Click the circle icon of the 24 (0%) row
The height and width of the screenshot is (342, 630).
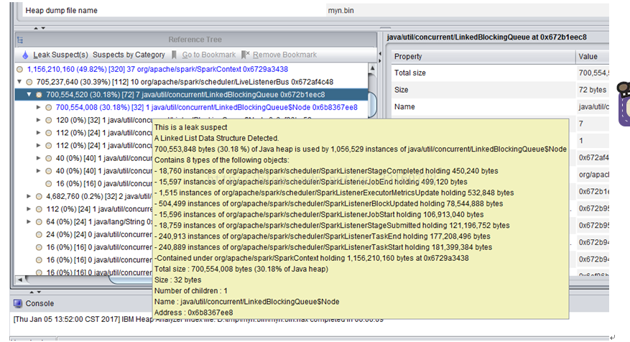(x=39, y=234)
